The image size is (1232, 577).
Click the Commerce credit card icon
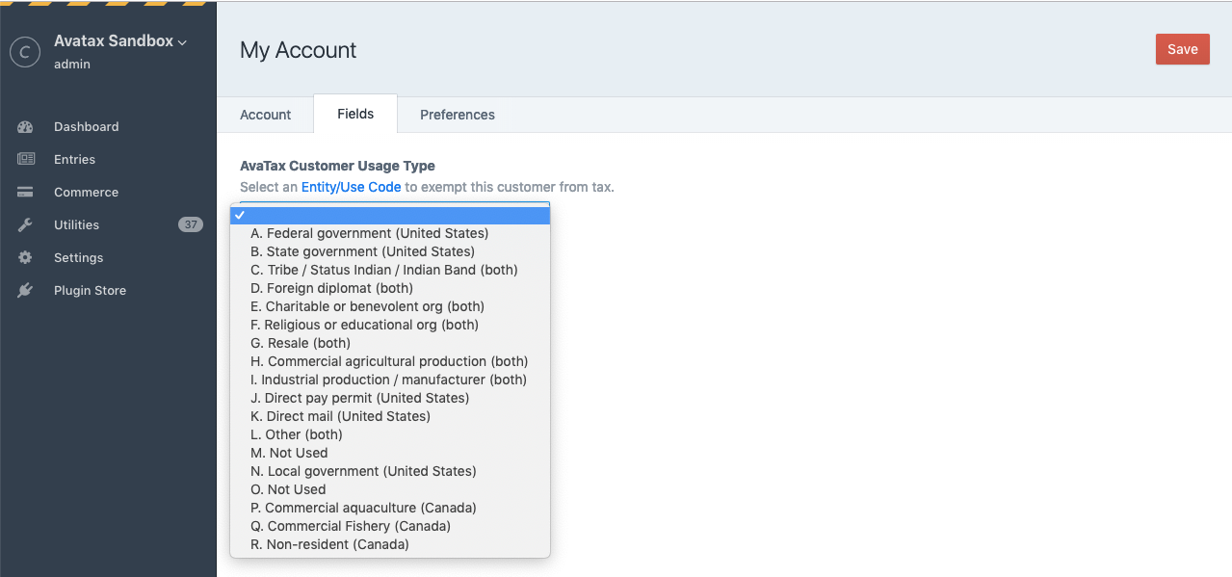pos(25,193)
